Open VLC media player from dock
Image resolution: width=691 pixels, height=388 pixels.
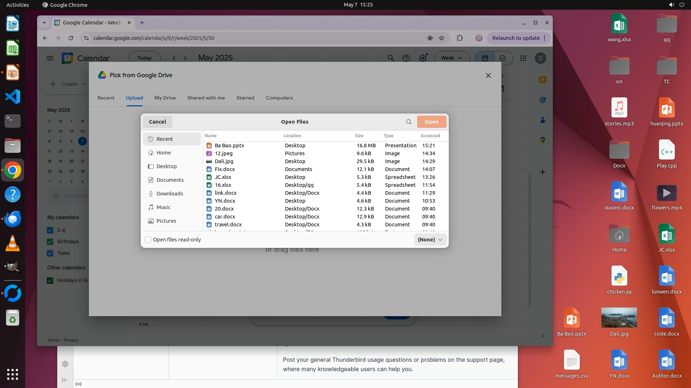point(13,244)
